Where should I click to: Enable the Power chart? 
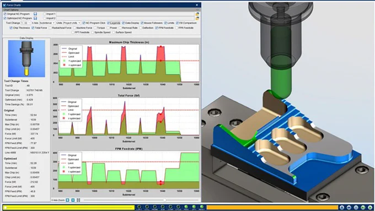tap(108, 28)
